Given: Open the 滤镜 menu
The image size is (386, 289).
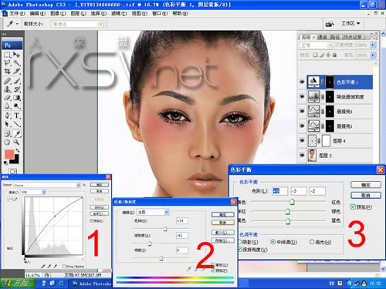Looking at the screenshot, I should pos(119,13).
